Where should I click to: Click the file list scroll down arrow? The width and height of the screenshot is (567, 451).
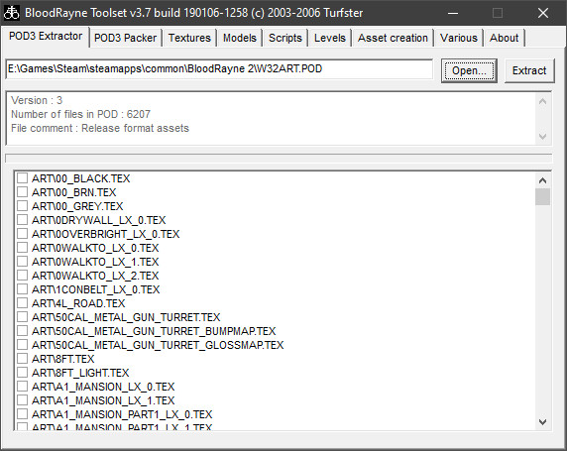pos(542,421)
